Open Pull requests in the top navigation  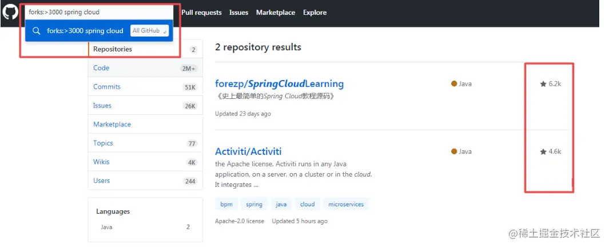point(201,13)
